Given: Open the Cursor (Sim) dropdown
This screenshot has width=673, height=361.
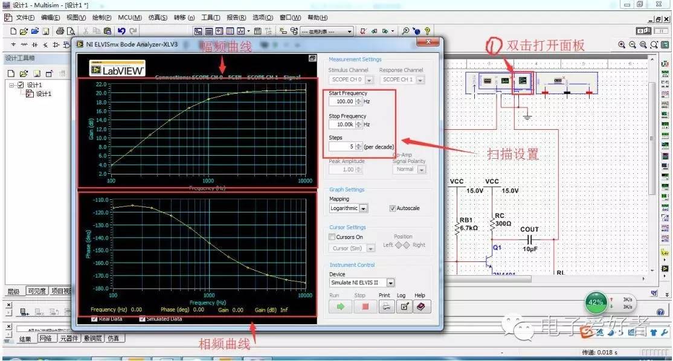Looking at the screenshot, I should [x=370, y=248].
